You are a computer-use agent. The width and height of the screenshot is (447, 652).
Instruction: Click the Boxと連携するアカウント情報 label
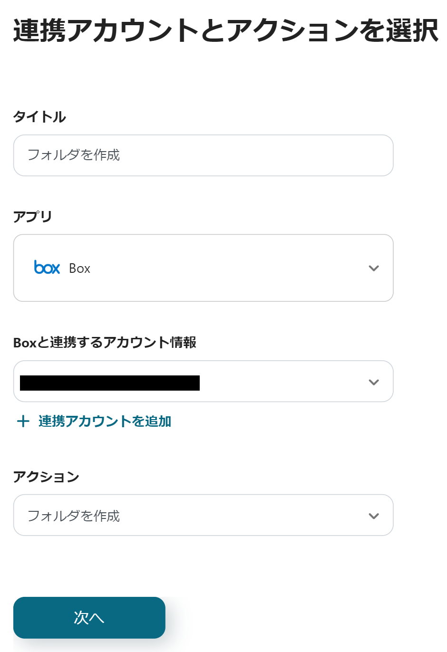coord(105,342)
